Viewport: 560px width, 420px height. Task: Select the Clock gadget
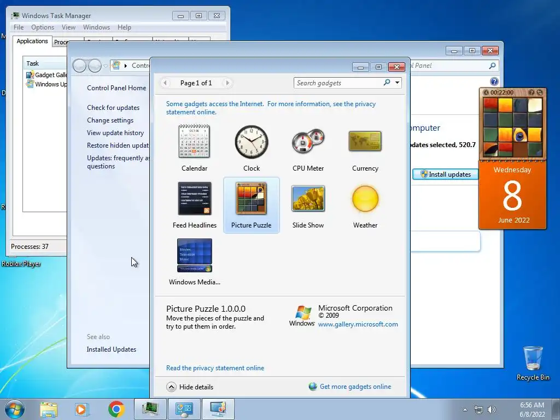[x=252, y=148]
